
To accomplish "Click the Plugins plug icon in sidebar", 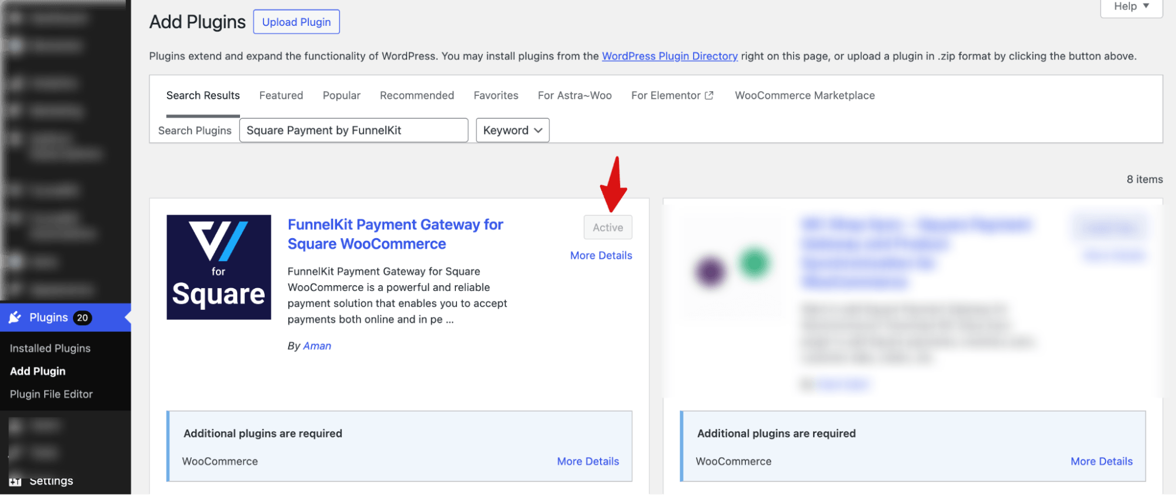I will point(15,317).
